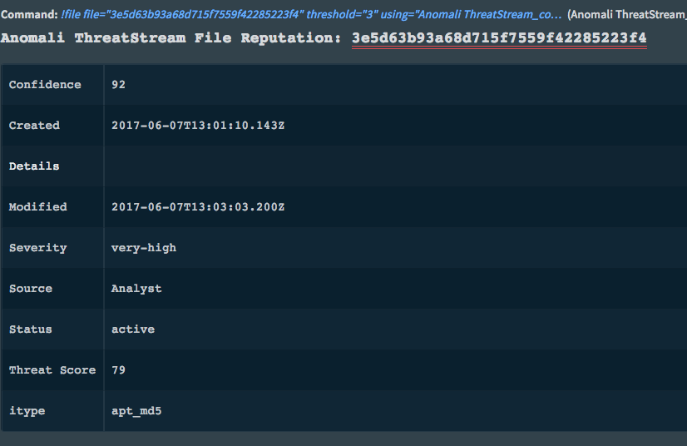Click the !file command link text
687x446 pixels.
pos(311,16)
